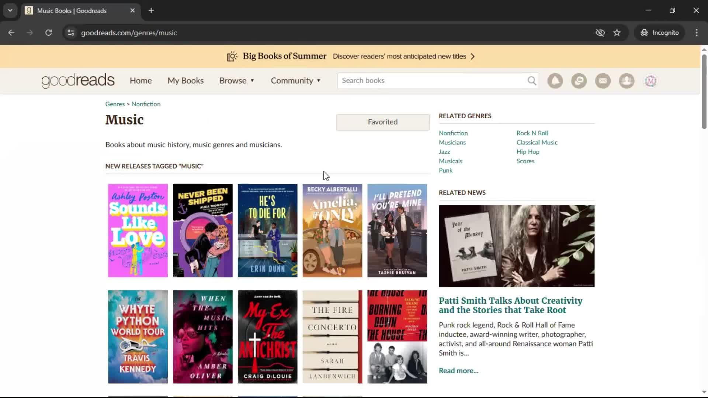708x398 pixels.
Task: View site information icon in address bar
Action: pyautogui.click(x=71, y=33)
